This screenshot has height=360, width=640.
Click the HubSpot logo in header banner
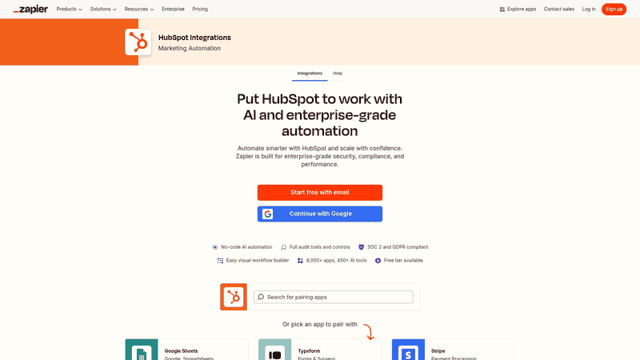[138, 42]
